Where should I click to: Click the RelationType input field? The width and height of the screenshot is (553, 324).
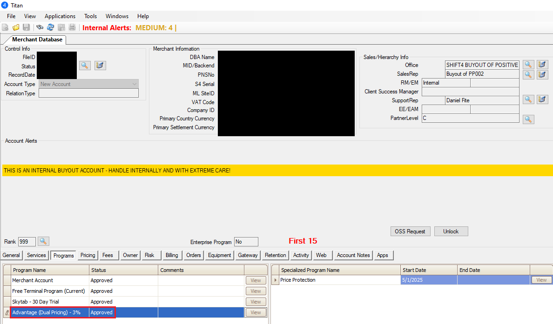click(88, 93)
